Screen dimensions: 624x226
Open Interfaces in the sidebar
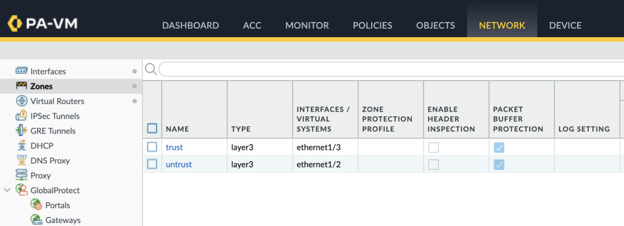point(48,72)
